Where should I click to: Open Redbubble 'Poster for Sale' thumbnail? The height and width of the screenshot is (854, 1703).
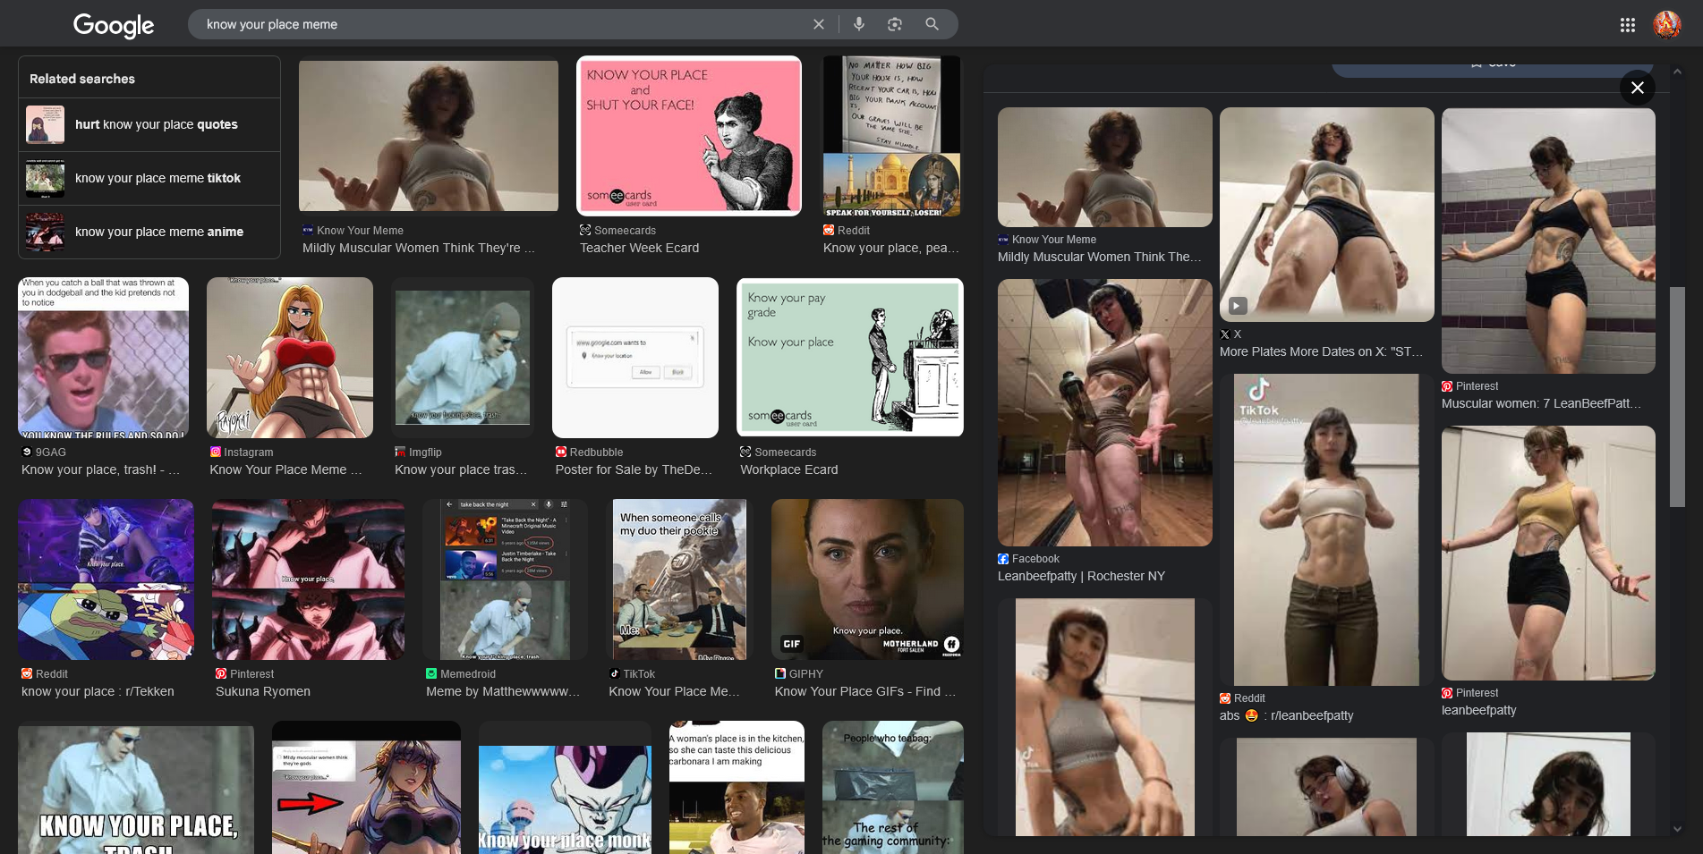[x=635, y=358]
